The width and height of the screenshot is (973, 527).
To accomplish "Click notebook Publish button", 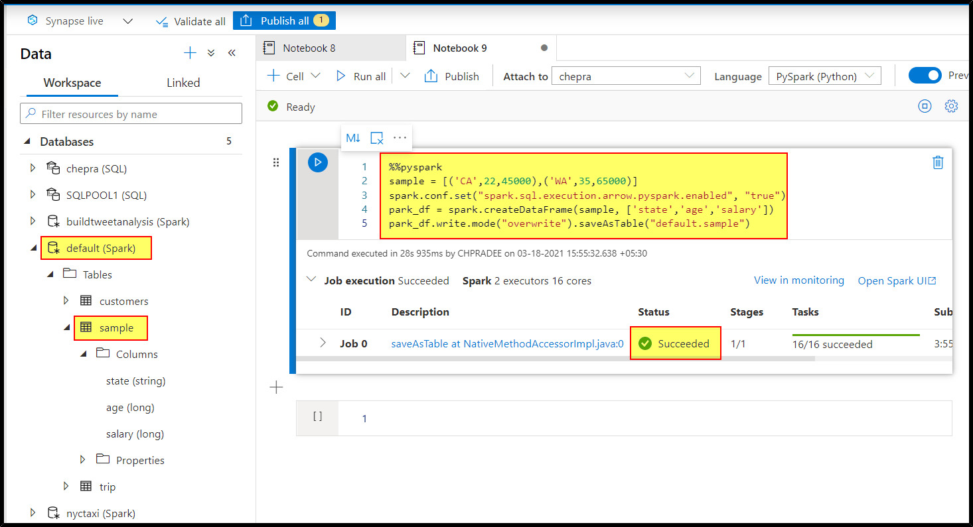I will pyautogui.click(x=451, y=76).
